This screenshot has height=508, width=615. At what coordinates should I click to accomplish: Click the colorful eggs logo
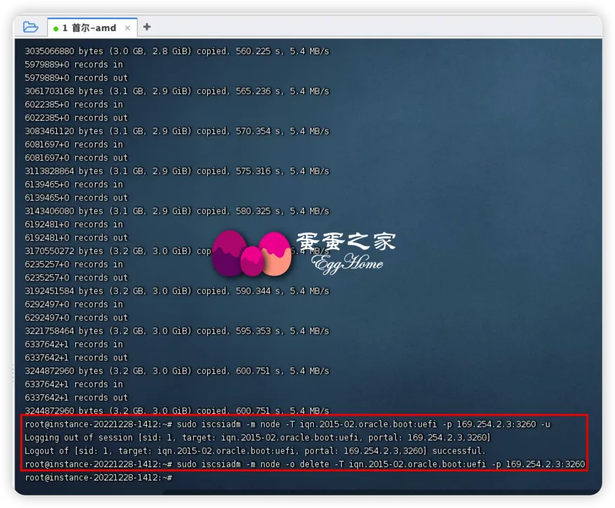[251, 253]
